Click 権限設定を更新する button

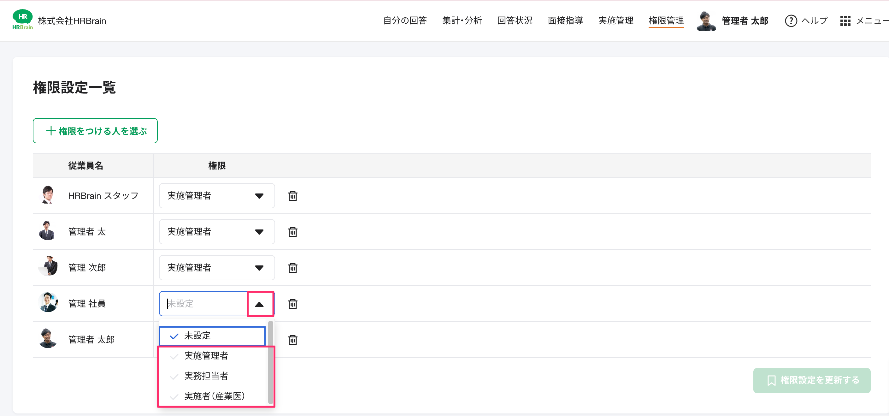coord(812,380)
